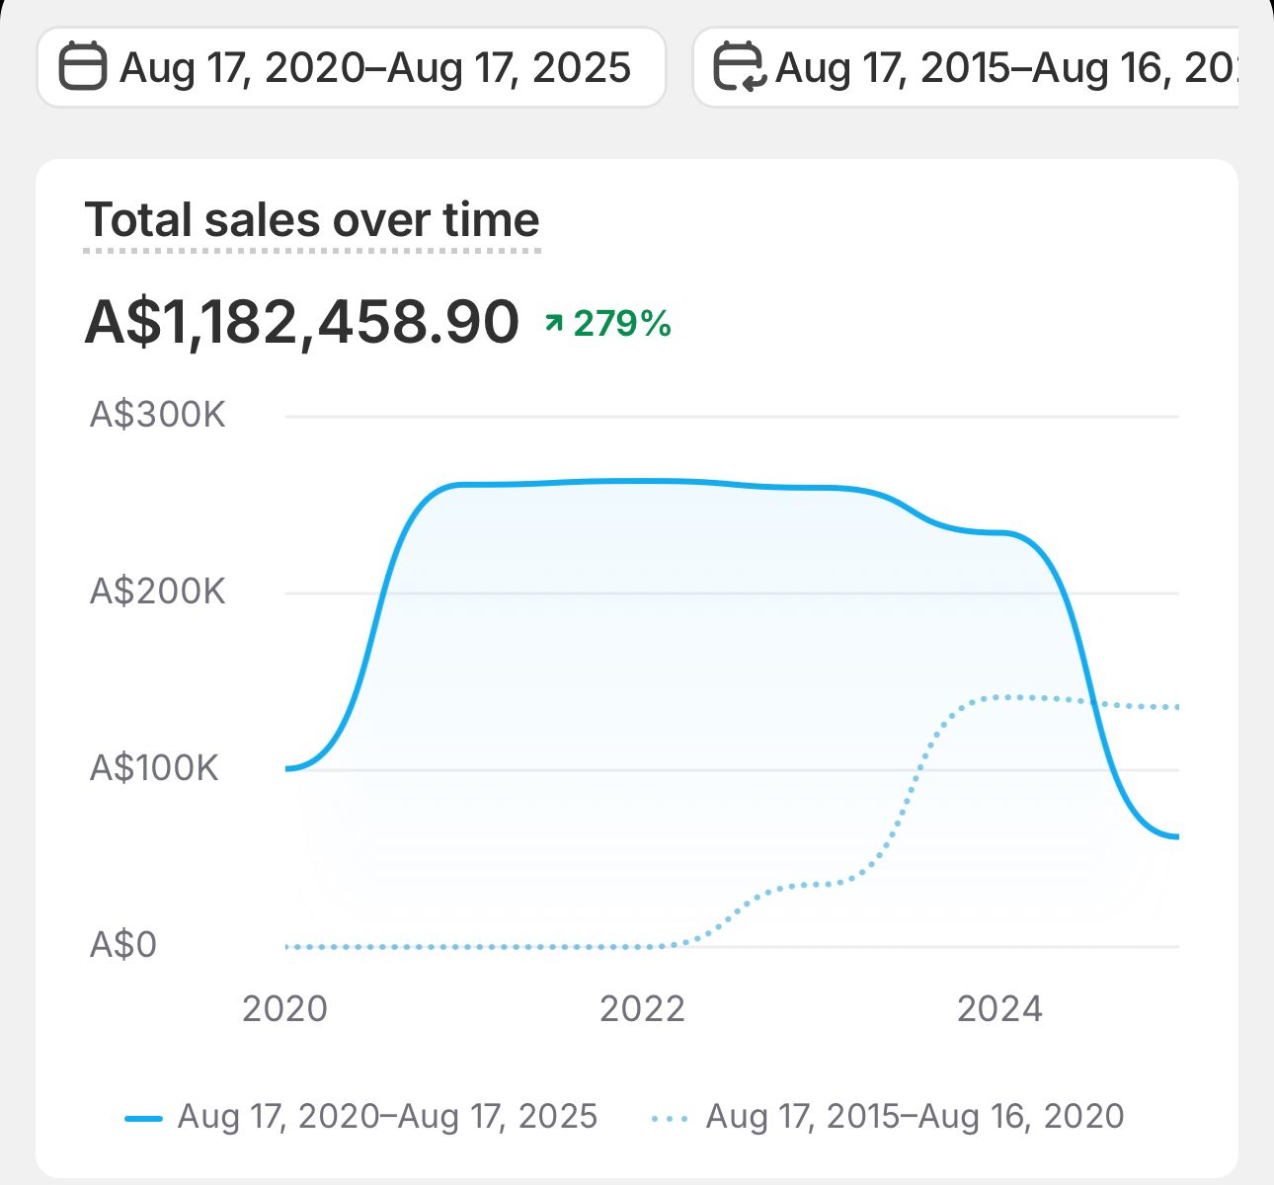Click the 2020 x-axis label

(x=284, y=1008)
